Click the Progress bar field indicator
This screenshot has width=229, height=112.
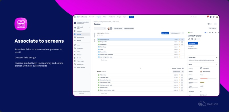208,78
